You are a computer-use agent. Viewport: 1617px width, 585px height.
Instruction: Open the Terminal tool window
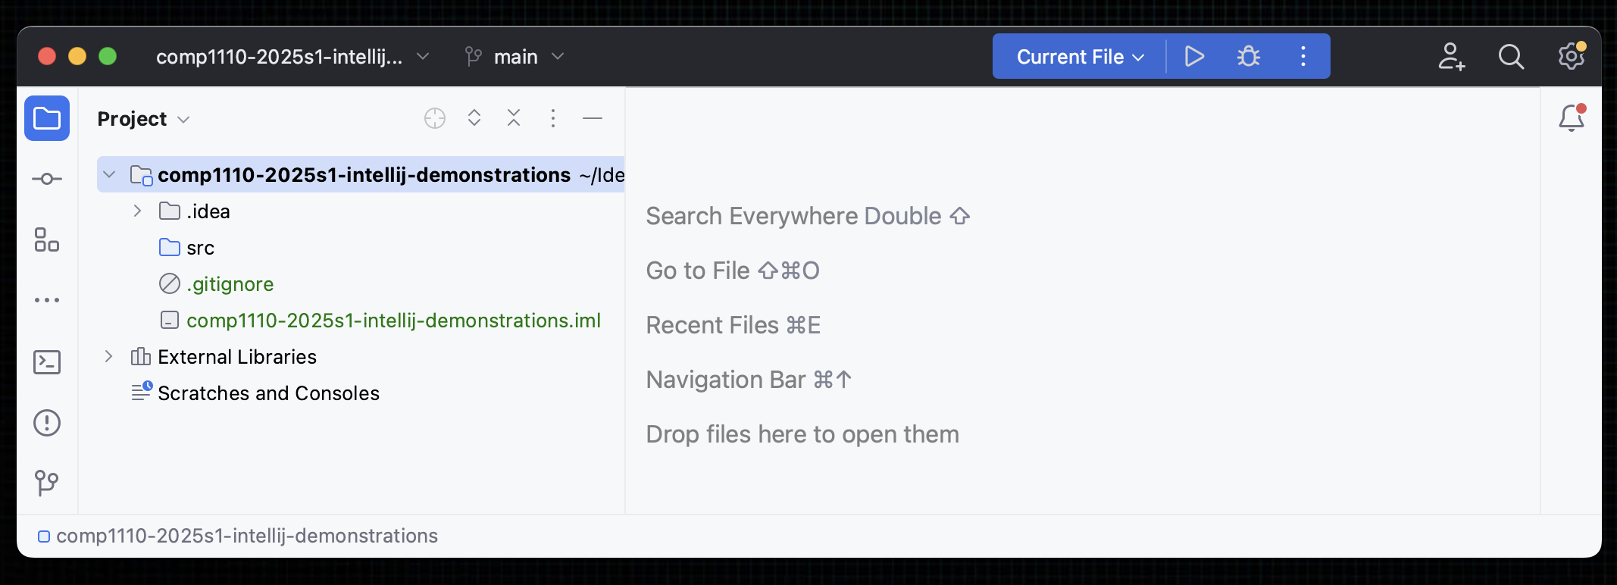tap(47, 362)
